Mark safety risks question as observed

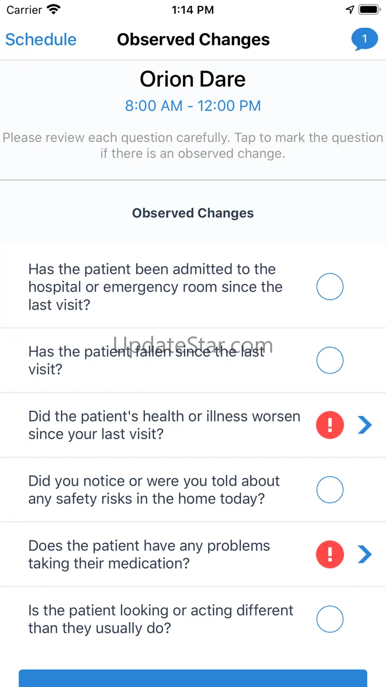[330, 490]
